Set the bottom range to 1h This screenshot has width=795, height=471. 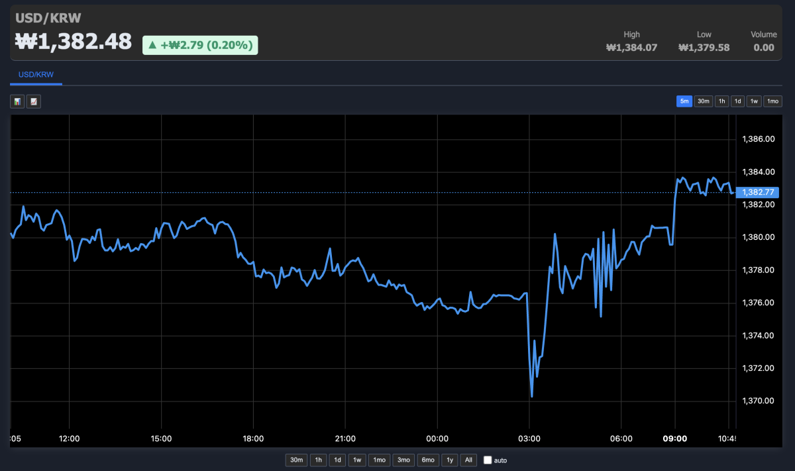319,460
